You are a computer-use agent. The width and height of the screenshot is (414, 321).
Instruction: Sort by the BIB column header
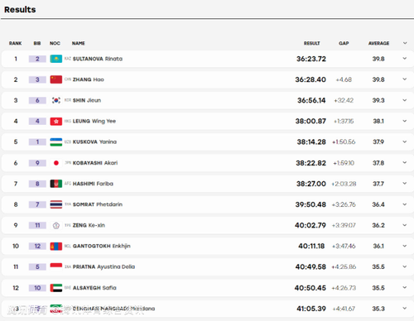point(37,43)
